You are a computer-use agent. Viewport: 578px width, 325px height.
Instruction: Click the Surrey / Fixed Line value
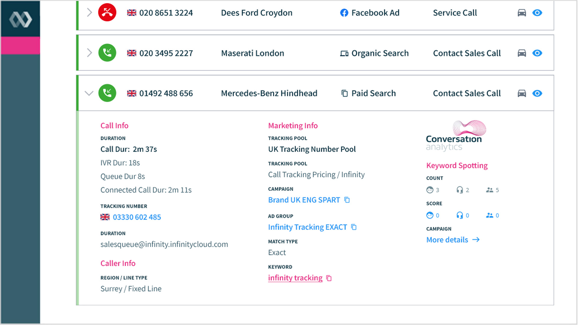pyautogui.click(x=131, y=289)
